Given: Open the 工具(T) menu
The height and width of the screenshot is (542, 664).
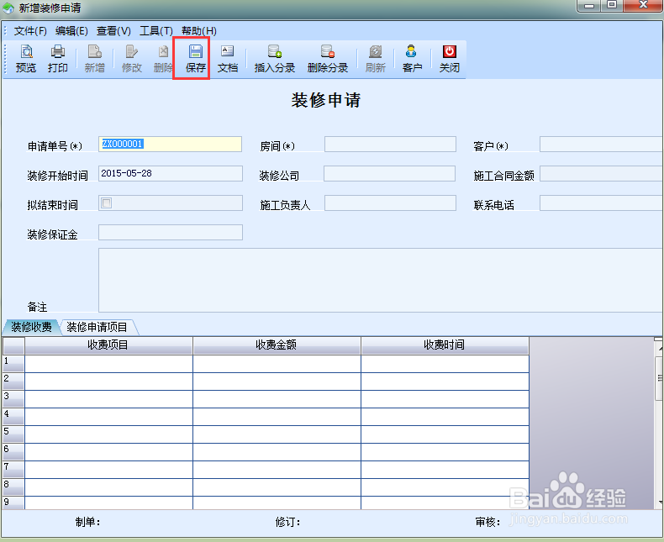Looking at the screenshot, I should pyautogui.click(x=155, y=30).
